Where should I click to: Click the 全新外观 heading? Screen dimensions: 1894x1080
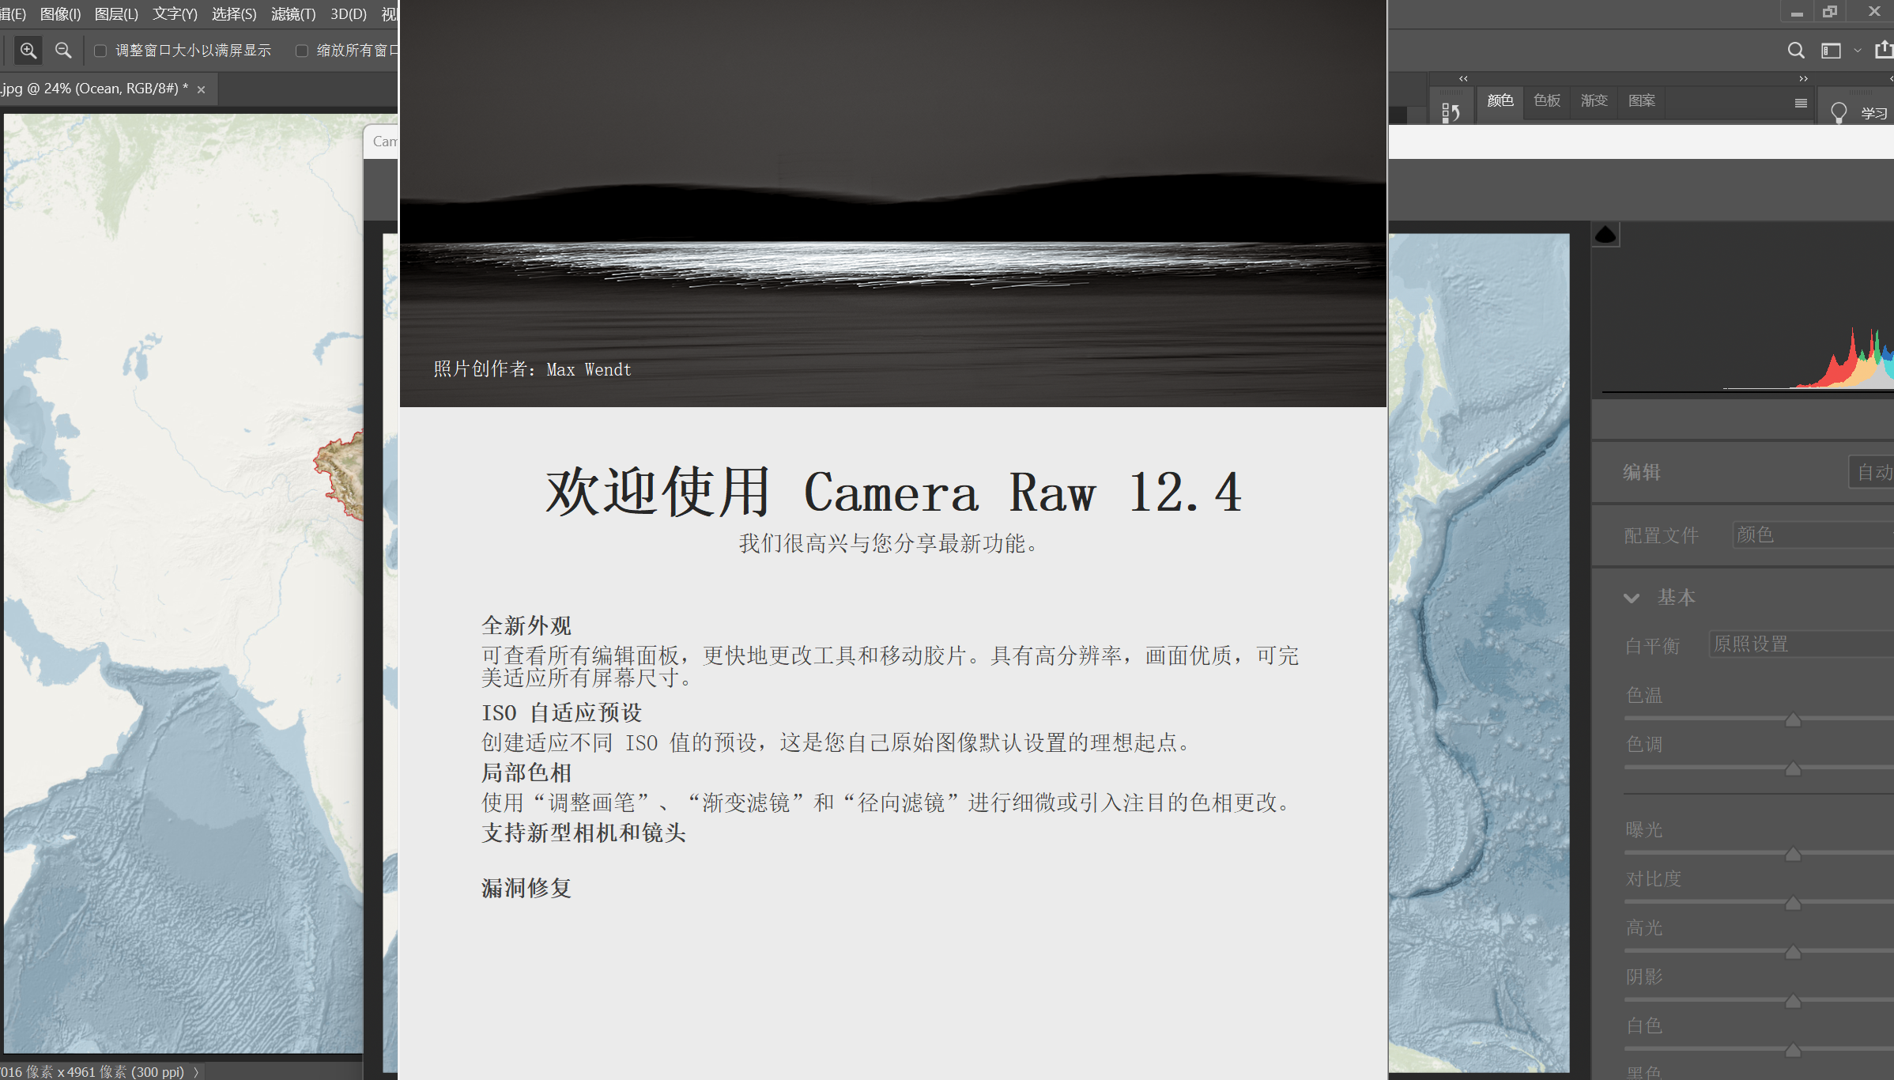click(526, 625)
